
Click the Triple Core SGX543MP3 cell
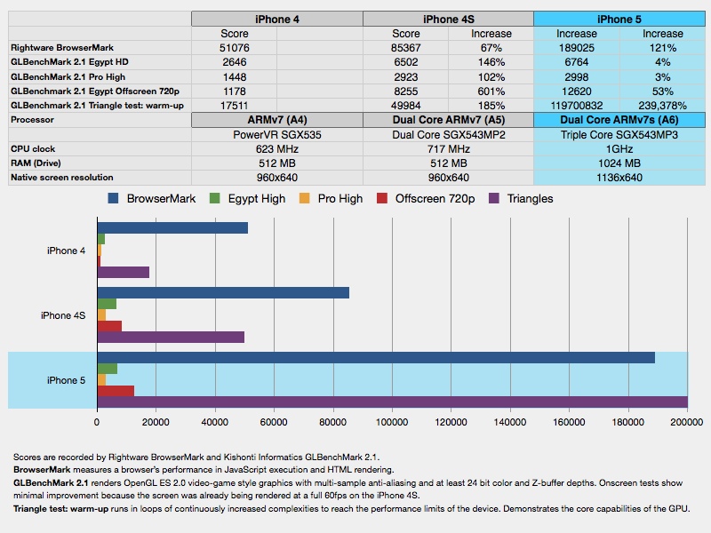(619, 135)
